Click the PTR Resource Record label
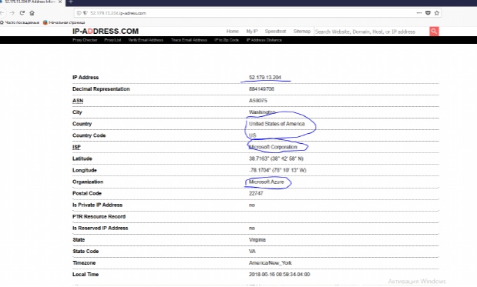Image resolution: width=477 pixels, height=287 pixels. tap(99, 216)
